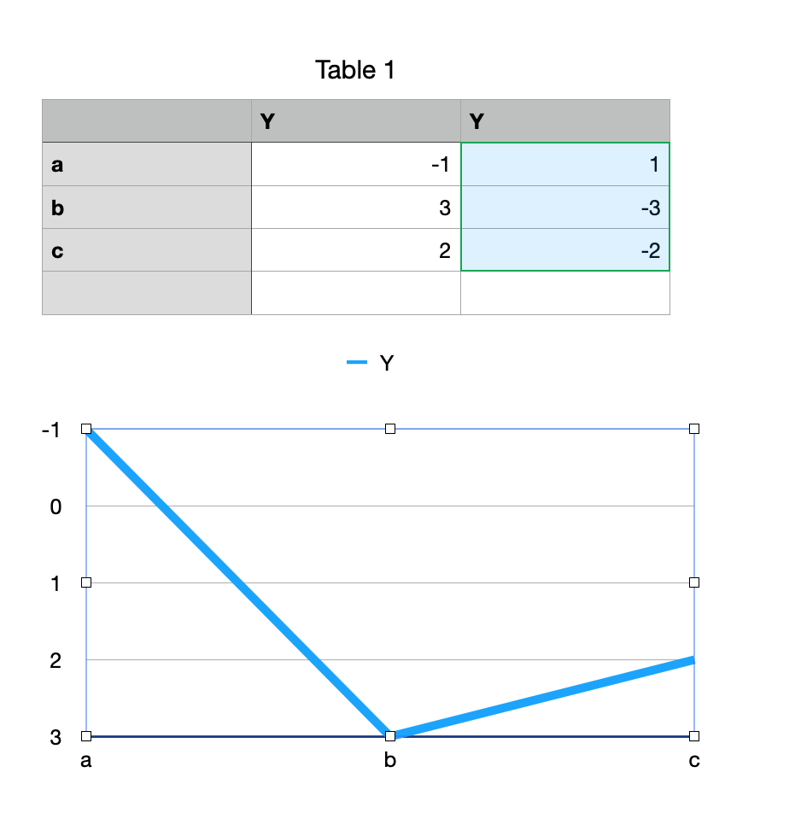801x825 pixels.
Task: Click highlighted cell containing -2
Action: click(565, 250)
